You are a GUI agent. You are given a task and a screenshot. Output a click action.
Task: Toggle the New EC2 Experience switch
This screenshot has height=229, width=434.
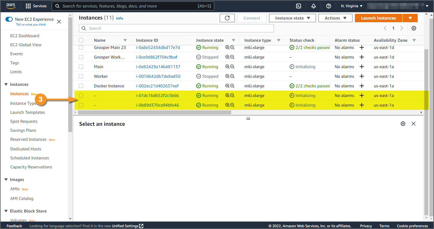click(9, 19)
